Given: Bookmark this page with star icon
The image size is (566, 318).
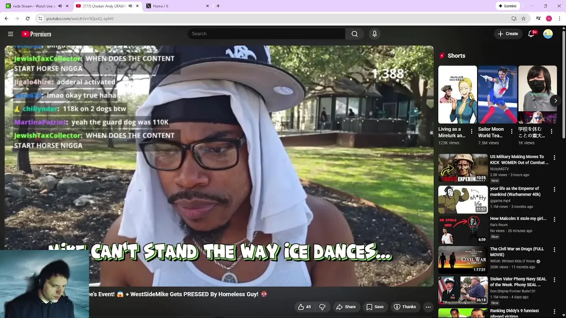Looking at the screenshot, I should 524,19.
